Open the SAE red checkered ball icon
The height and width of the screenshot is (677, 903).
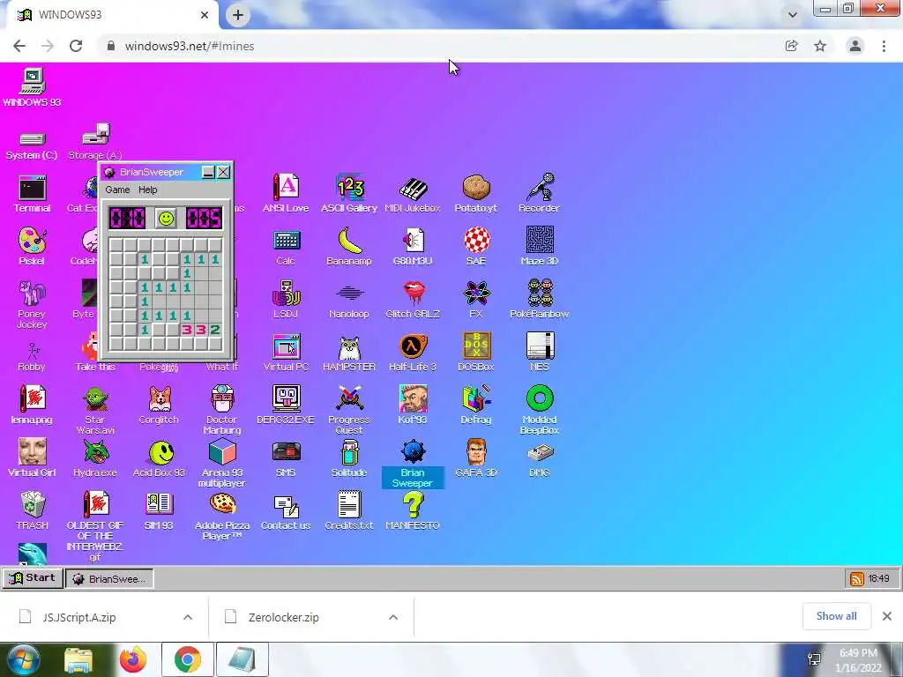coord(477,240)
